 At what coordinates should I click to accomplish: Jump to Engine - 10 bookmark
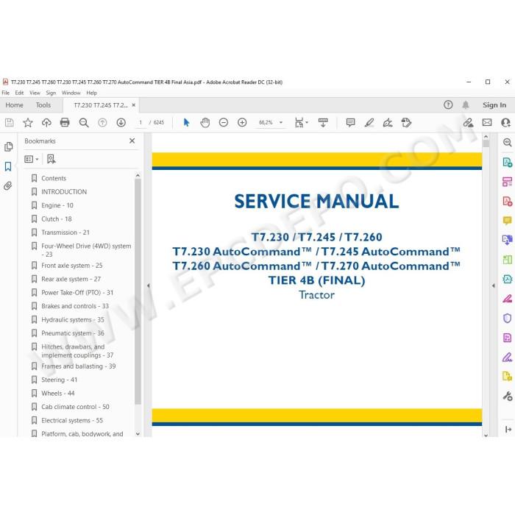57,205
